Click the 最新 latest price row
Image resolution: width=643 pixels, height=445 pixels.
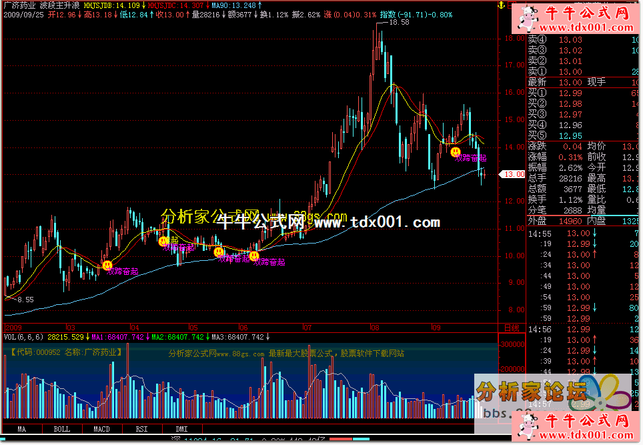tap(583, 83)
